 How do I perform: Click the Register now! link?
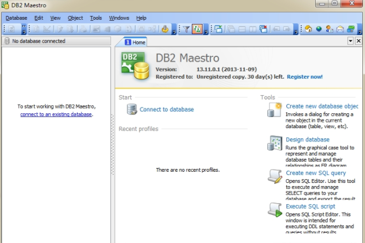click(304, 77)
